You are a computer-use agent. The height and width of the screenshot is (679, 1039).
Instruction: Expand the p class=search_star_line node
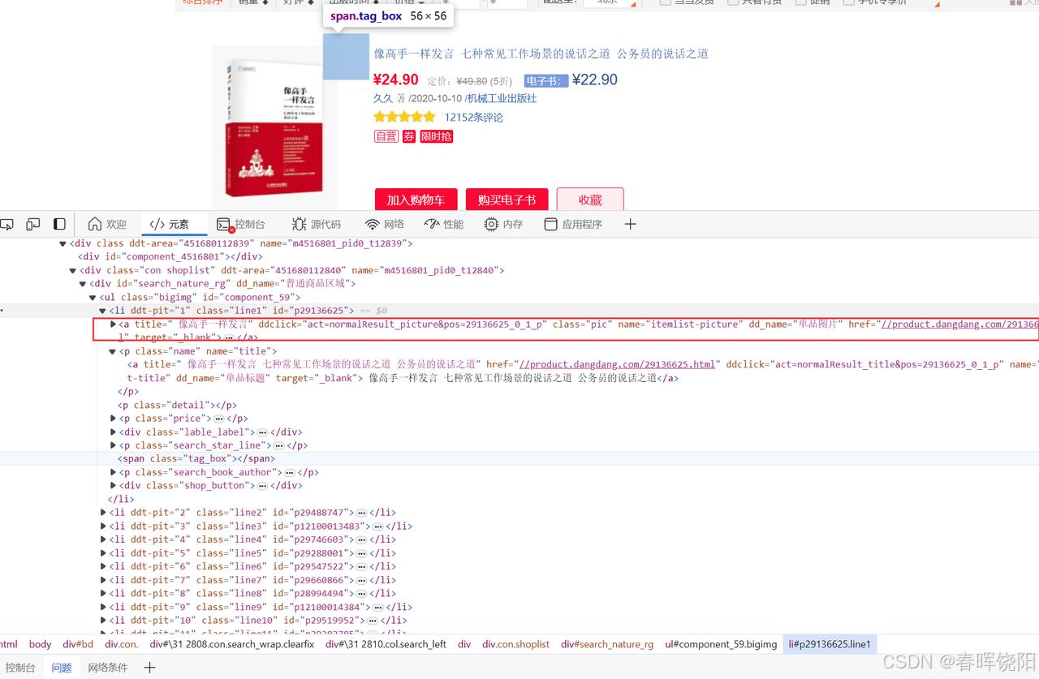(113, 445)
